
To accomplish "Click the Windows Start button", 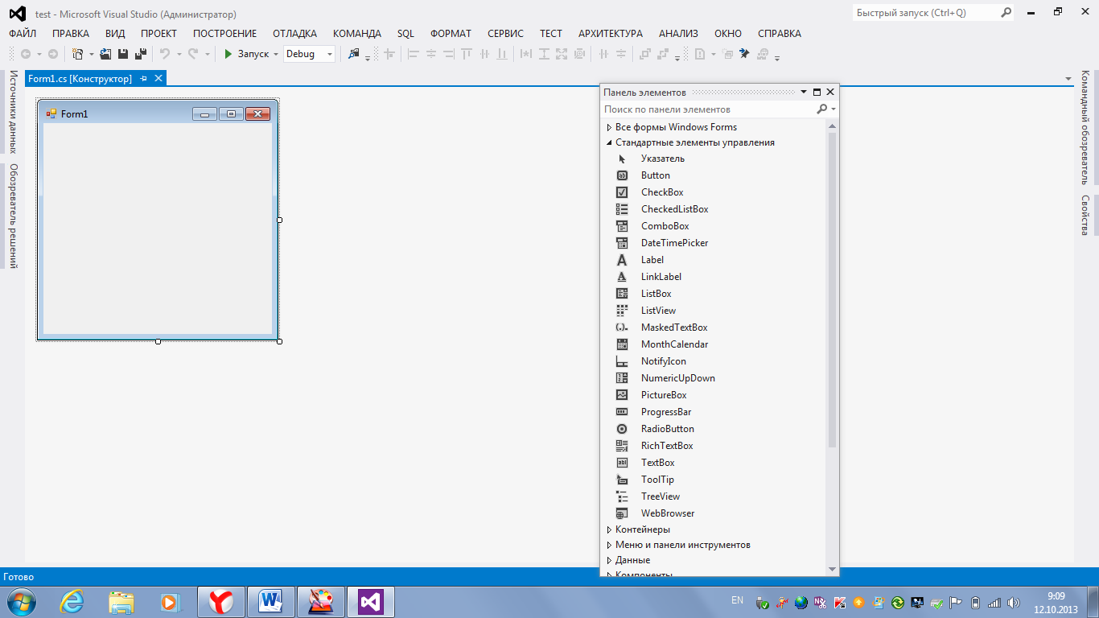I will pyautogui.click(x=20, y=601).
